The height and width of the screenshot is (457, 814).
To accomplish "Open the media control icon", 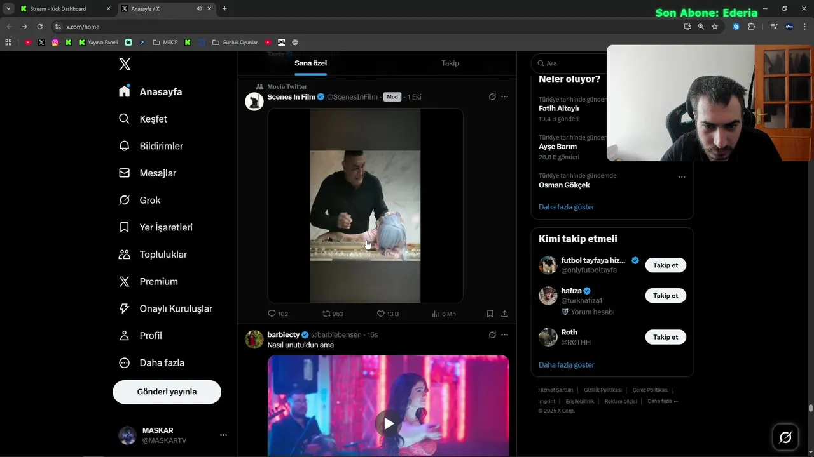I will click(x=774, y=27).
